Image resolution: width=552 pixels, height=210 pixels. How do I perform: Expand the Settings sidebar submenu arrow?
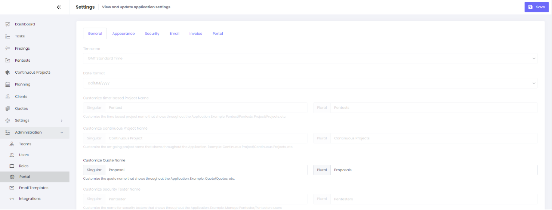61,121
